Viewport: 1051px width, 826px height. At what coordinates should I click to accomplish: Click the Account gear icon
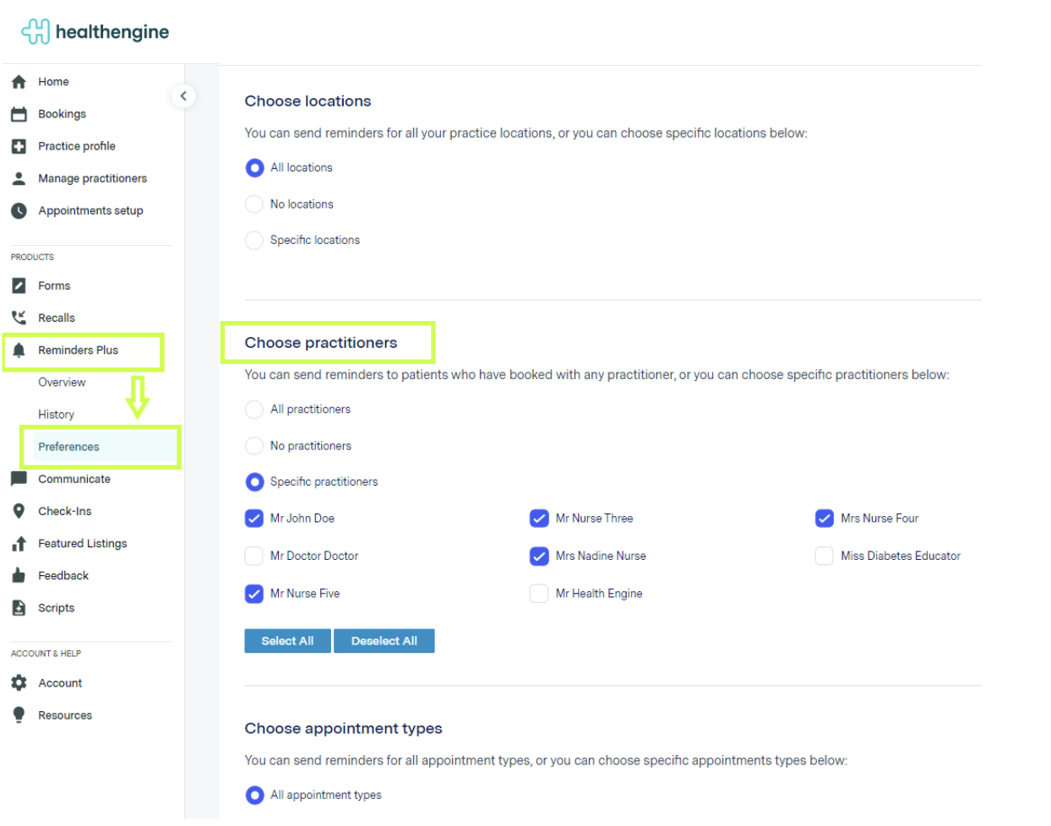click(19, 682)
